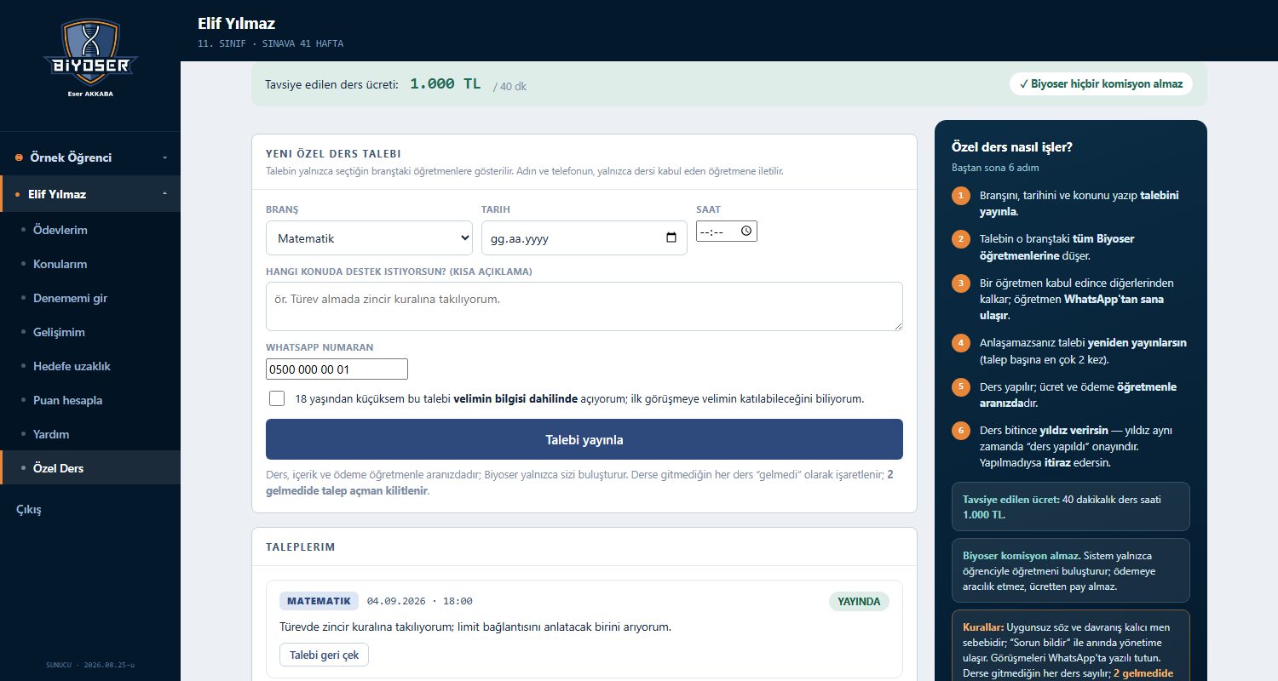The width and height of the screenshot is (1278, 681).
Task: Click the Çıkış logout link
Action: 29,509
